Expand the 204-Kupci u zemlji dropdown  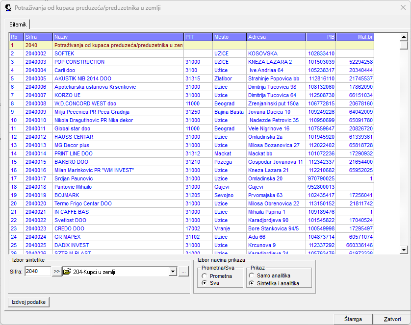[x=172, y=272]
